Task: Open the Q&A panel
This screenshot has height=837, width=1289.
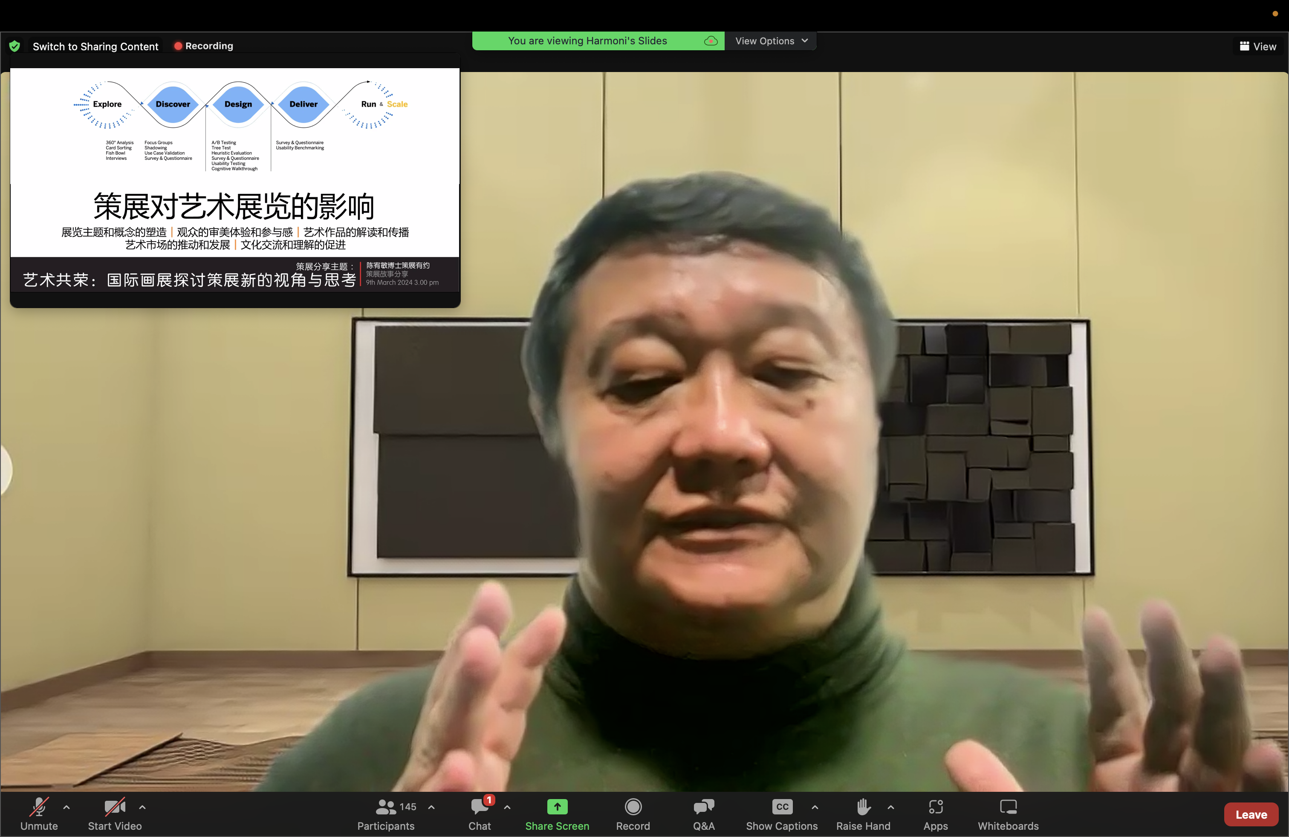Action: pyautogui.click(x=703, y=813)
